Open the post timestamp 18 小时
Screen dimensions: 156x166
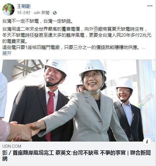(x=24, y=13)
